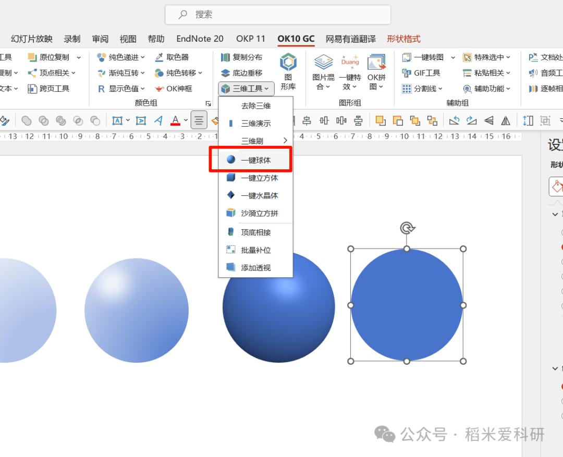The image size is (563, 457).
Task: Select the light blue gradient sphere
Action: 137,310
